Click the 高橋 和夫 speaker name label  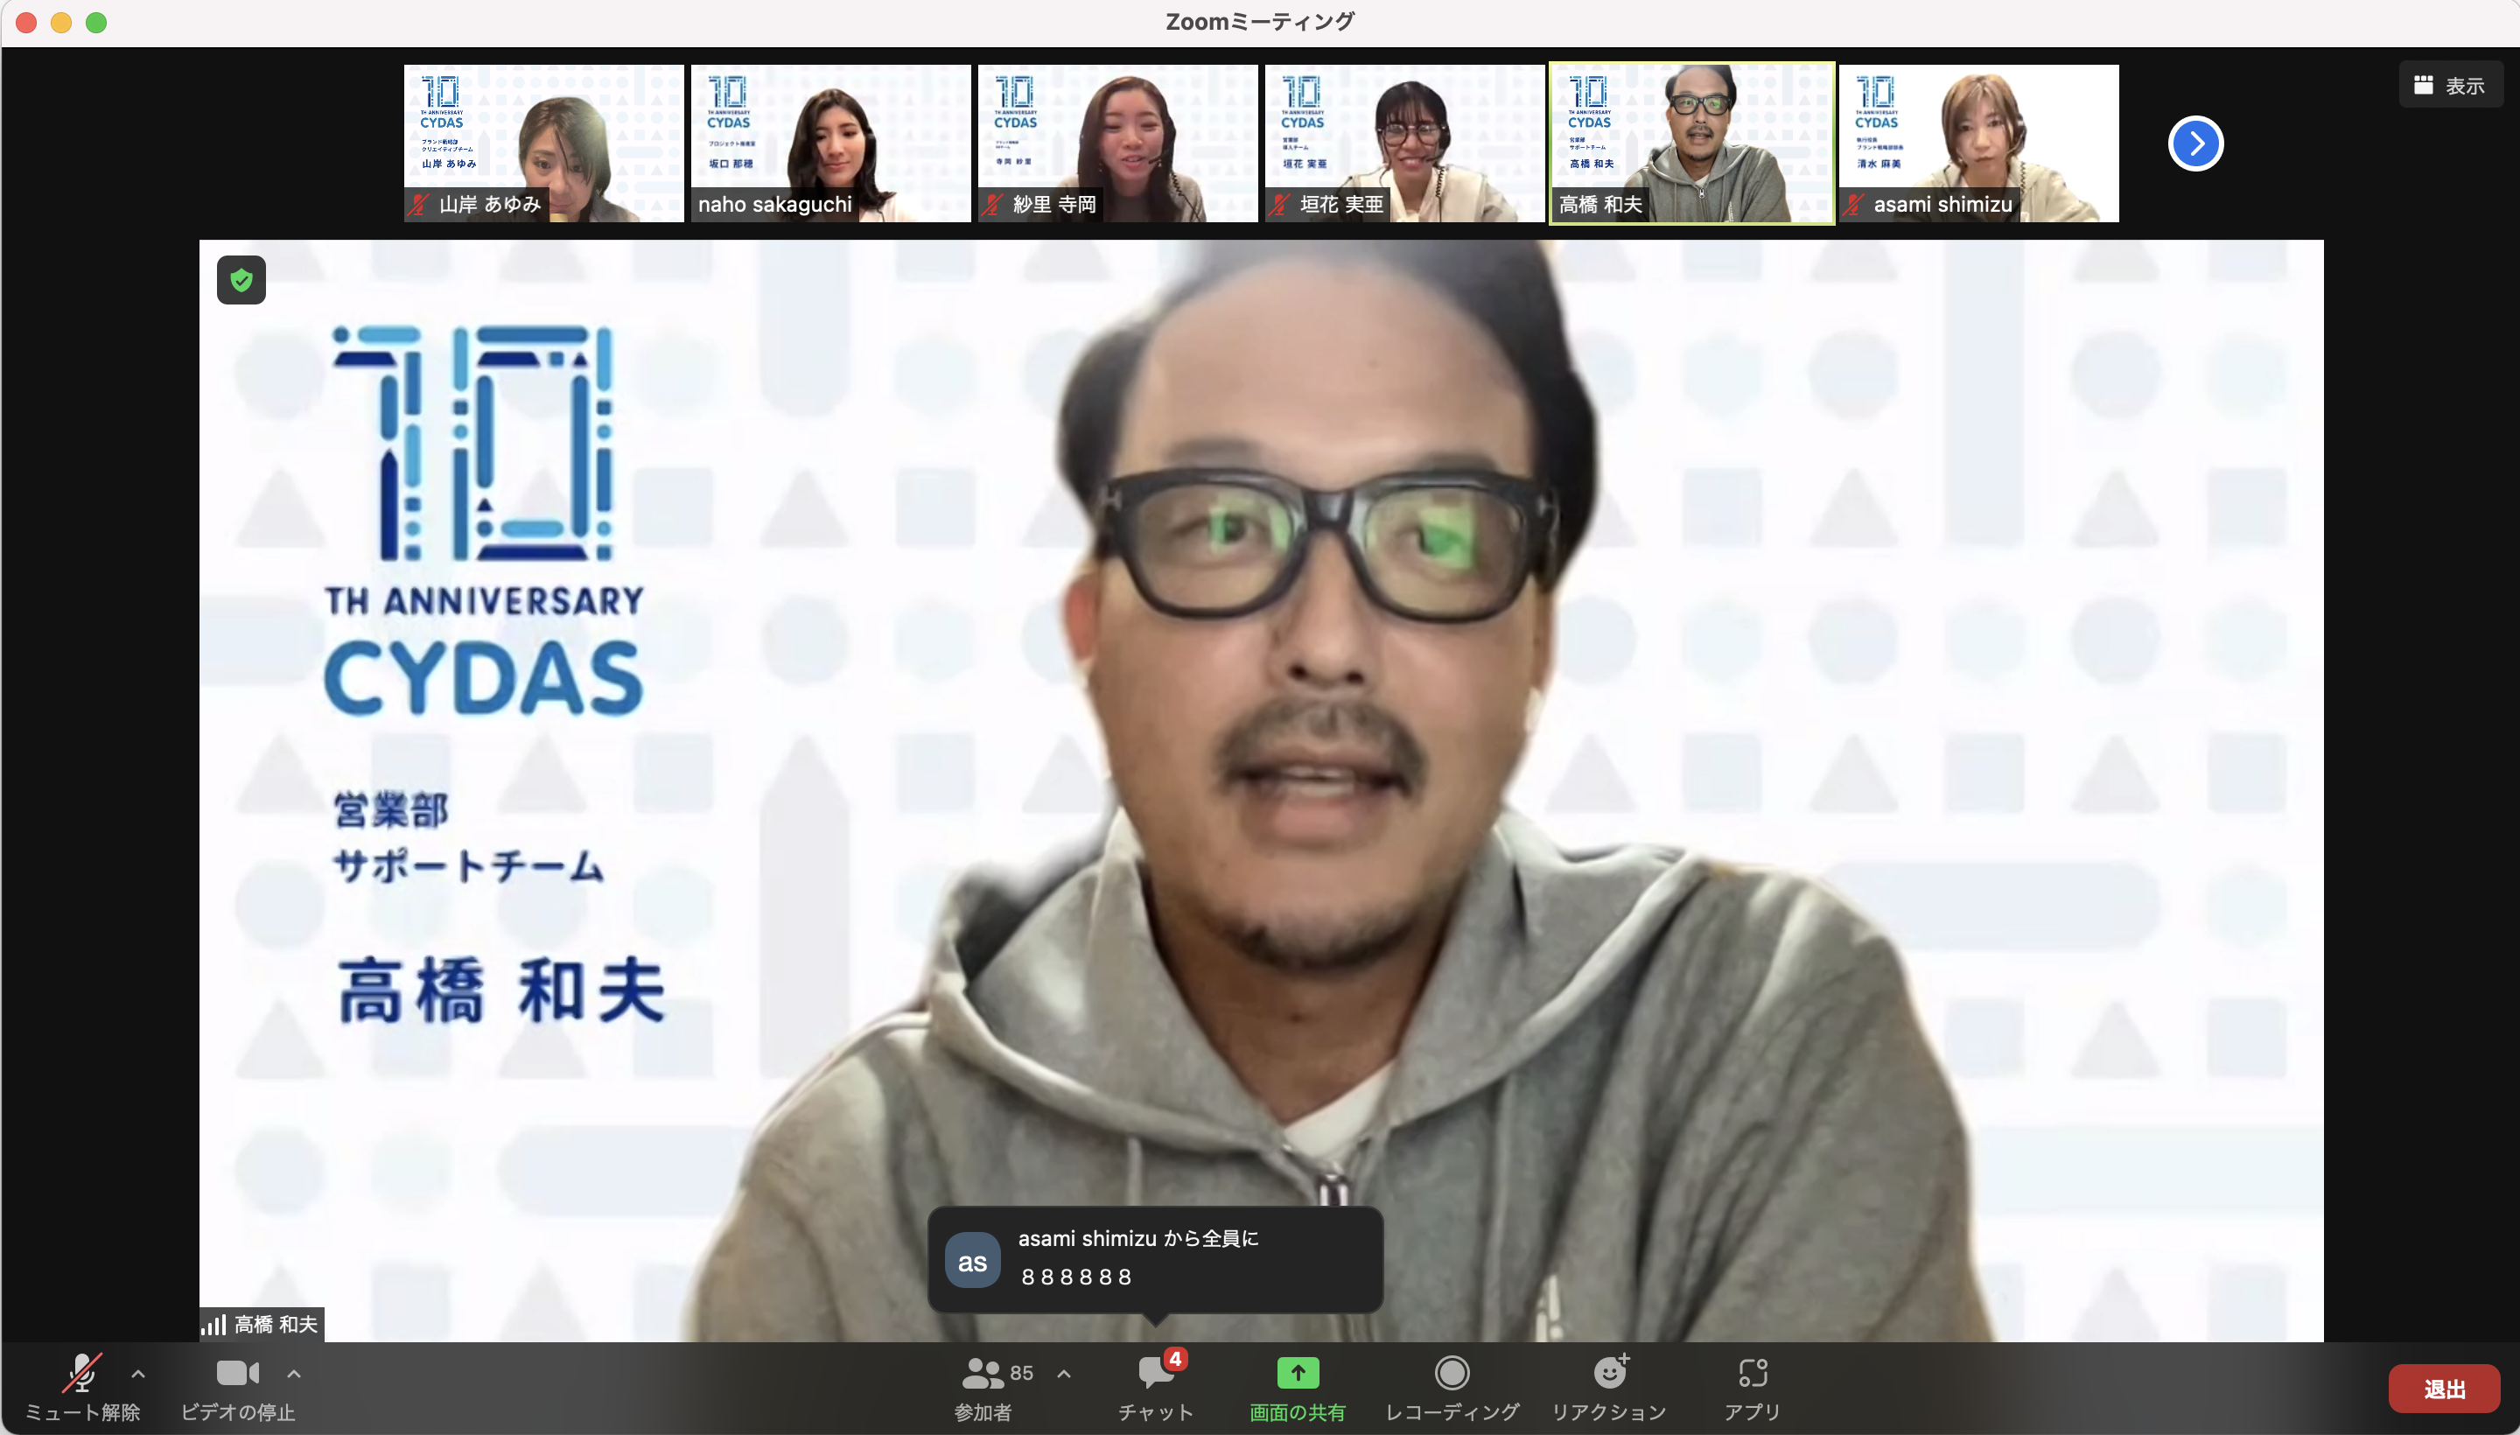click(x=276, y=1325)
